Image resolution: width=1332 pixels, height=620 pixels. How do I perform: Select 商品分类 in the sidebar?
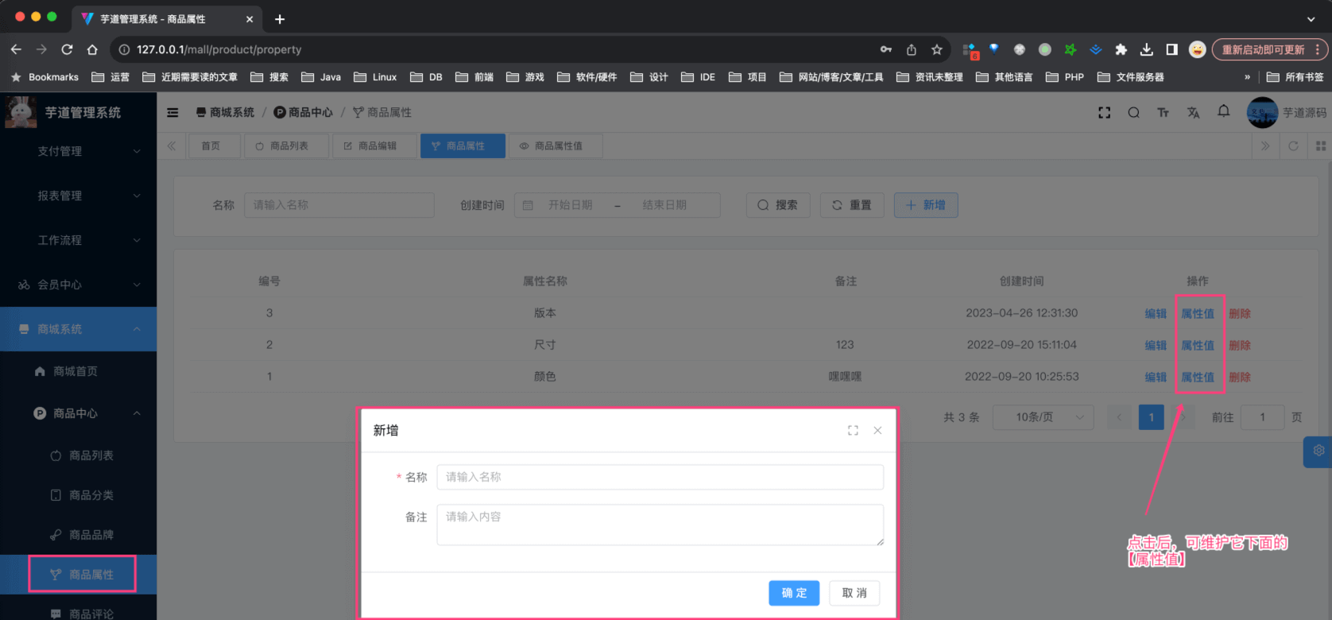click(91, 495)
